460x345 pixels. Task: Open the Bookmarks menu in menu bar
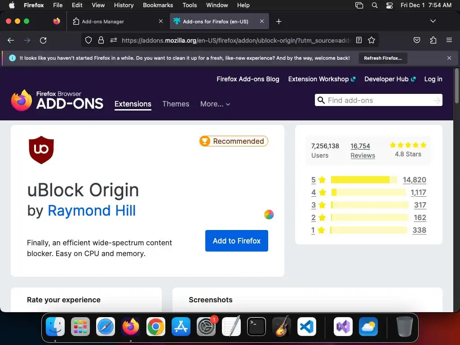click(158, 5)
